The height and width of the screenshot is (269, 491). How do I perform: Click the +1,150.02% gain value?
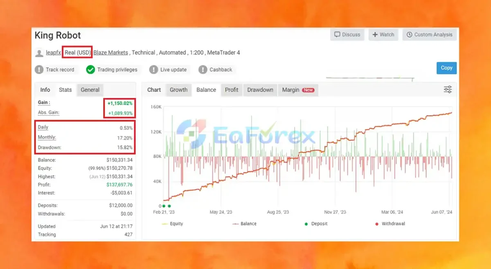point(120,104)
